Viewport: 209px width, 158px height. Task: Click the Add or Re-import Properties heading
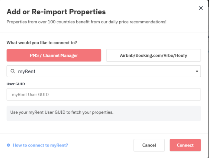56,12
